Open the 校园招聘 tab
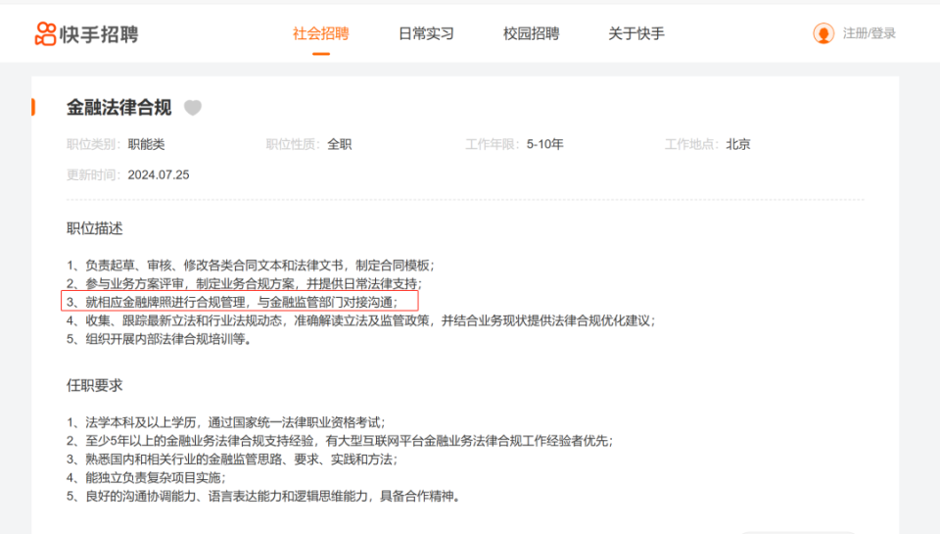The width and height of the screenshot is (940, 534). (531, 33)
